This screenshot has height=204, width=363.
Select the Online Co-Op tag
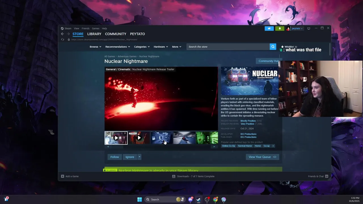229,146
